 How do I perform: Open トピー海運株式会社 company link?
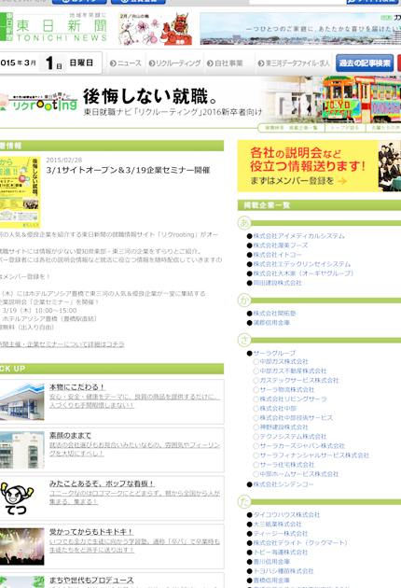pos(281,552)
